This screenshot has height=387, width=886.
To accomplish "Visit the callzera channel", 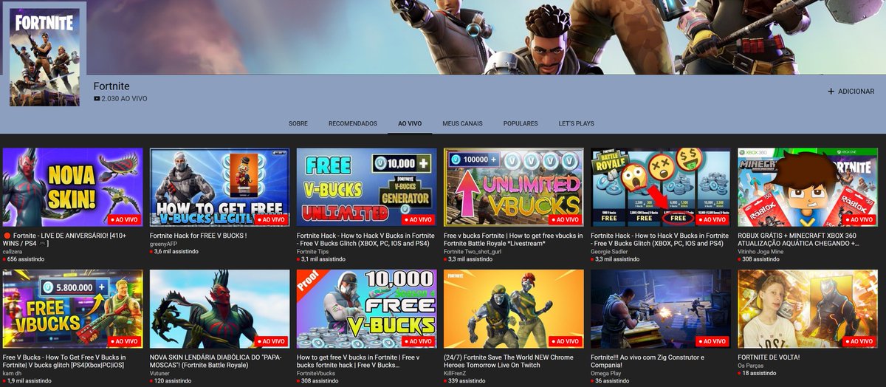I will coord(13,252).
